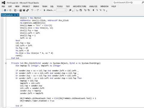Image resolution: width=144 pixels, height=108 pixels.
Task: Click the Redo toolbar icon
Action: click(x=38, y=10)
